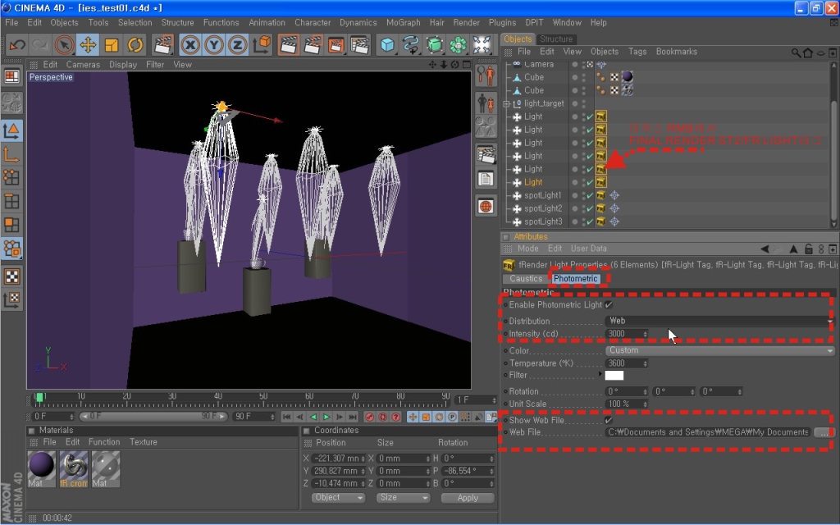Jump to the start of the animation
Image resolution: width=840 pixels, height=525 pixels.
[286, 417]
